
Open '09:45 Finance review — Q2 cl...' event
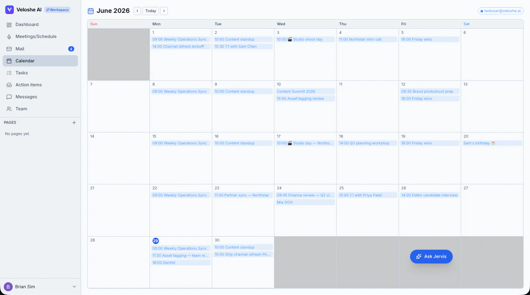coord(305,195)
